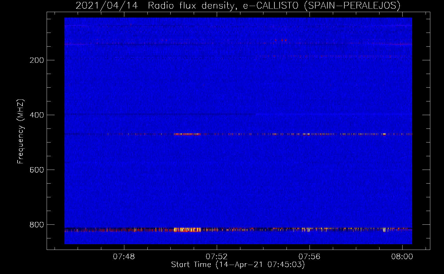
Task: Select the 400 frequency axis label
Action: [37, 115]
